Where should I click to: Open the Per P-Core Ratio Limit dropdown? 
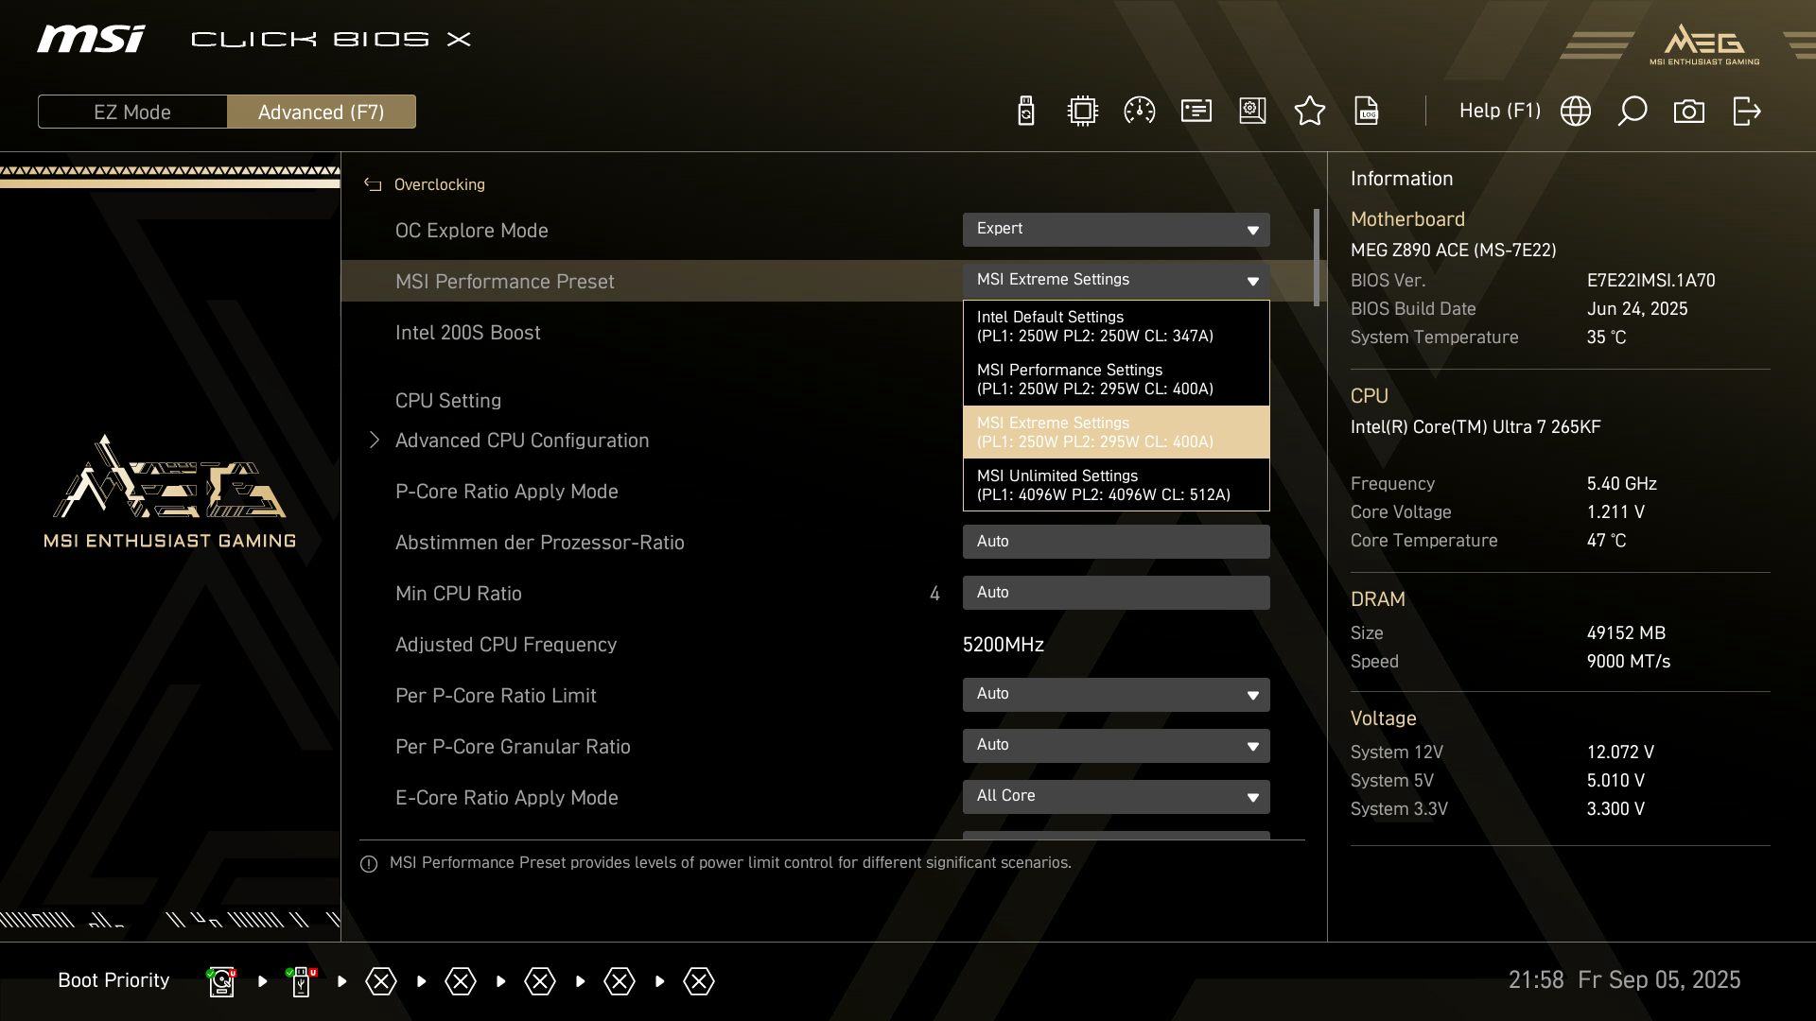pos(1115,695)
